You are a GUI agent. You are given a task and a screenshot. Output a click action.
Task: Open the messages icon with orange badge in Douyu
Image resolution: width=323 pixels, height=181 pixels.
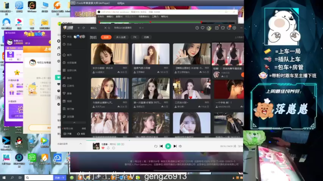pos(229,27)
